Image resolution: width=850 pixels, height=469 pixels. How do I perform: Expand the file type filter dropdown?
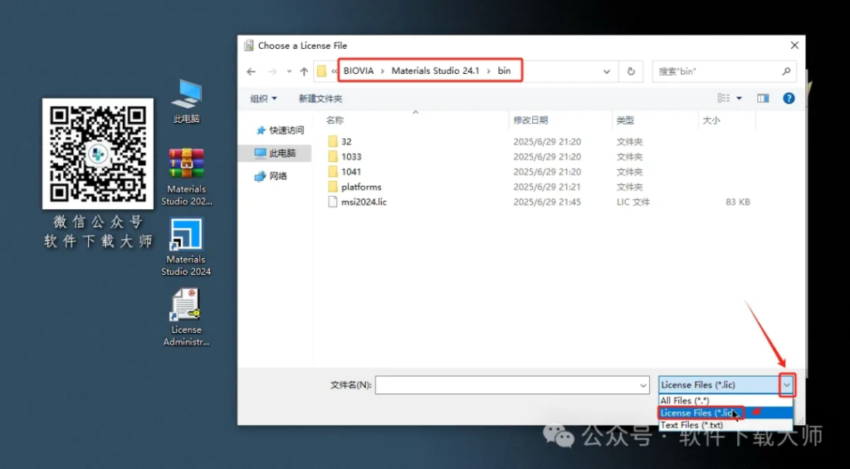(x=787, y=385)
